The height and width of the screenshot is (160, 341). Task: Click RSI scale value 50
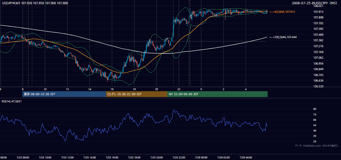click(315, 125)
